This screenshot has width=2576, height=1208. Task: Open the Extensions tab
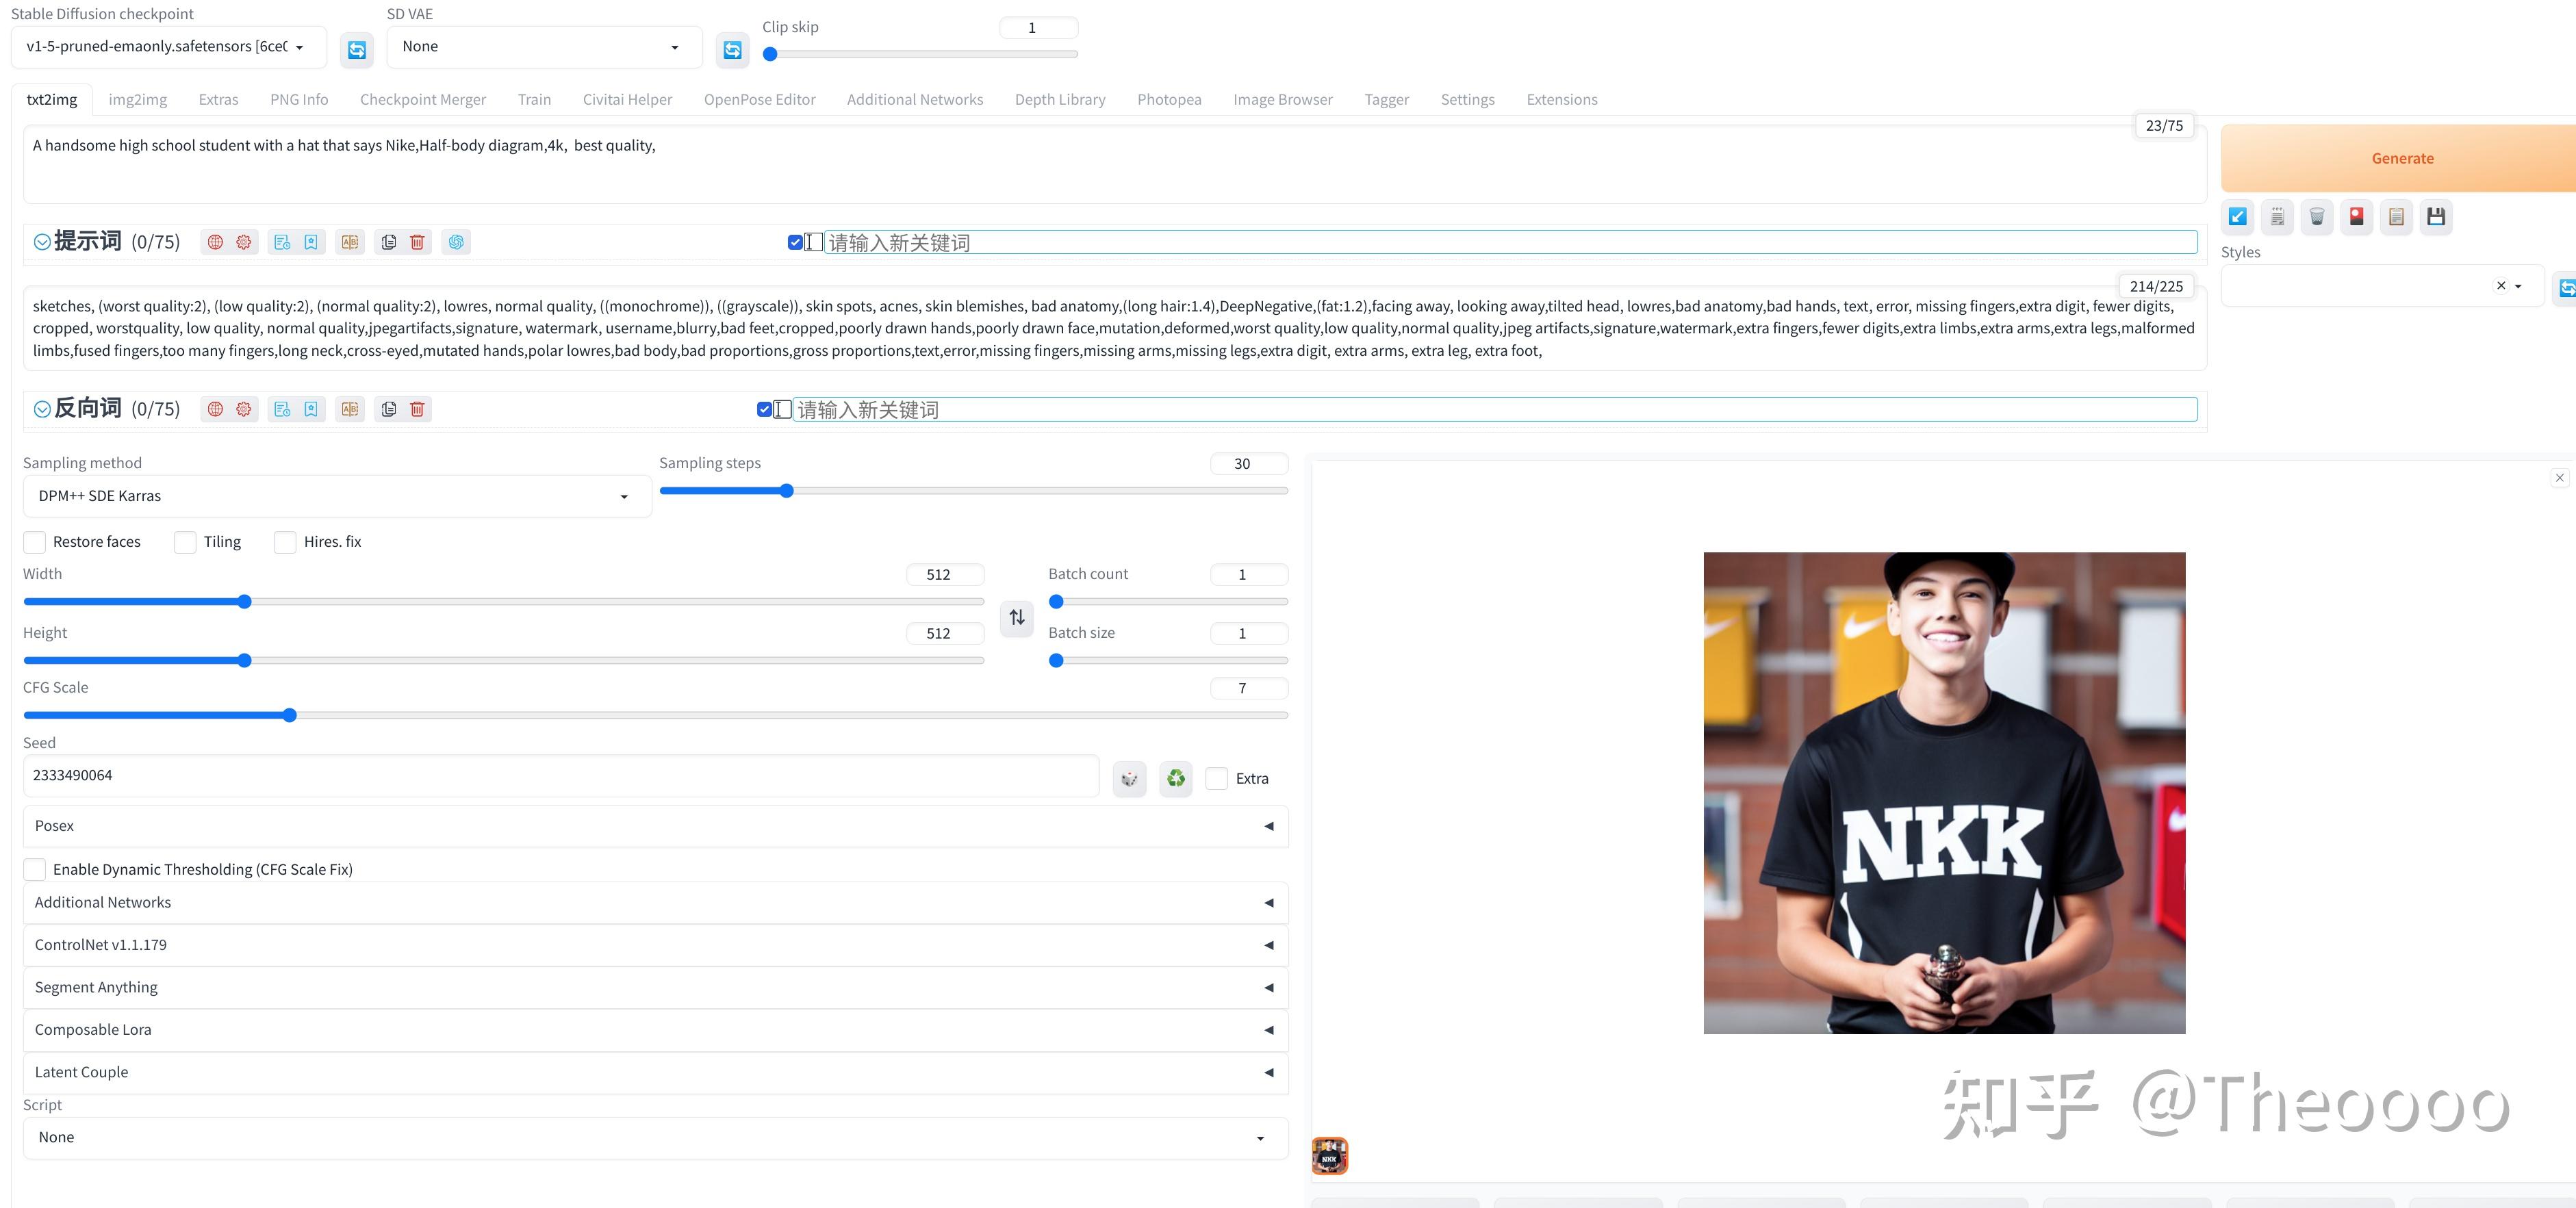[1561, 99]
